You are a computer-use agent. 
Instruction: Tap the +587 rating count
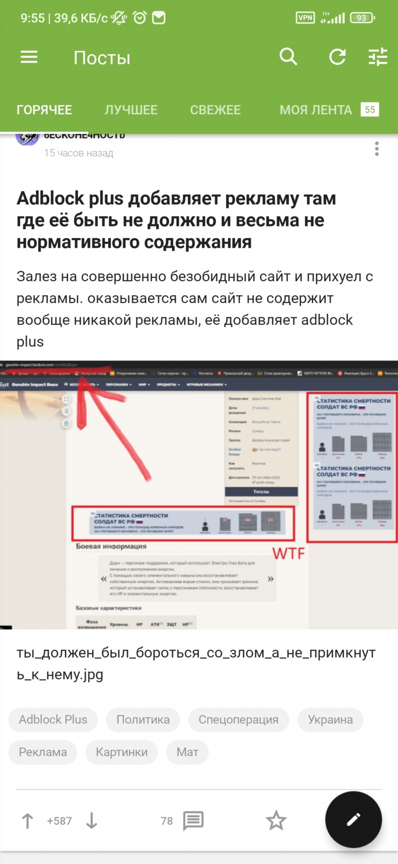coord(59,821)
